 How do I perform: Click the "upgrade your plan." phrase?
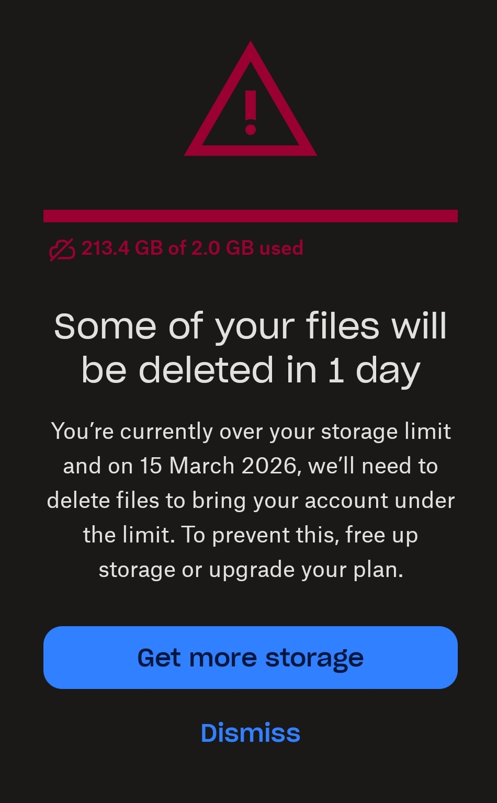pos(306,570)
